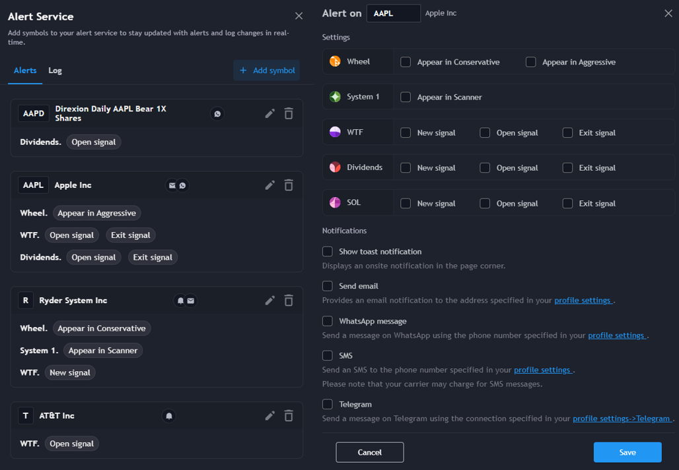Edit the Ryder System Inc alert
This screenshot has width=679, height=470.
[269, 300]
